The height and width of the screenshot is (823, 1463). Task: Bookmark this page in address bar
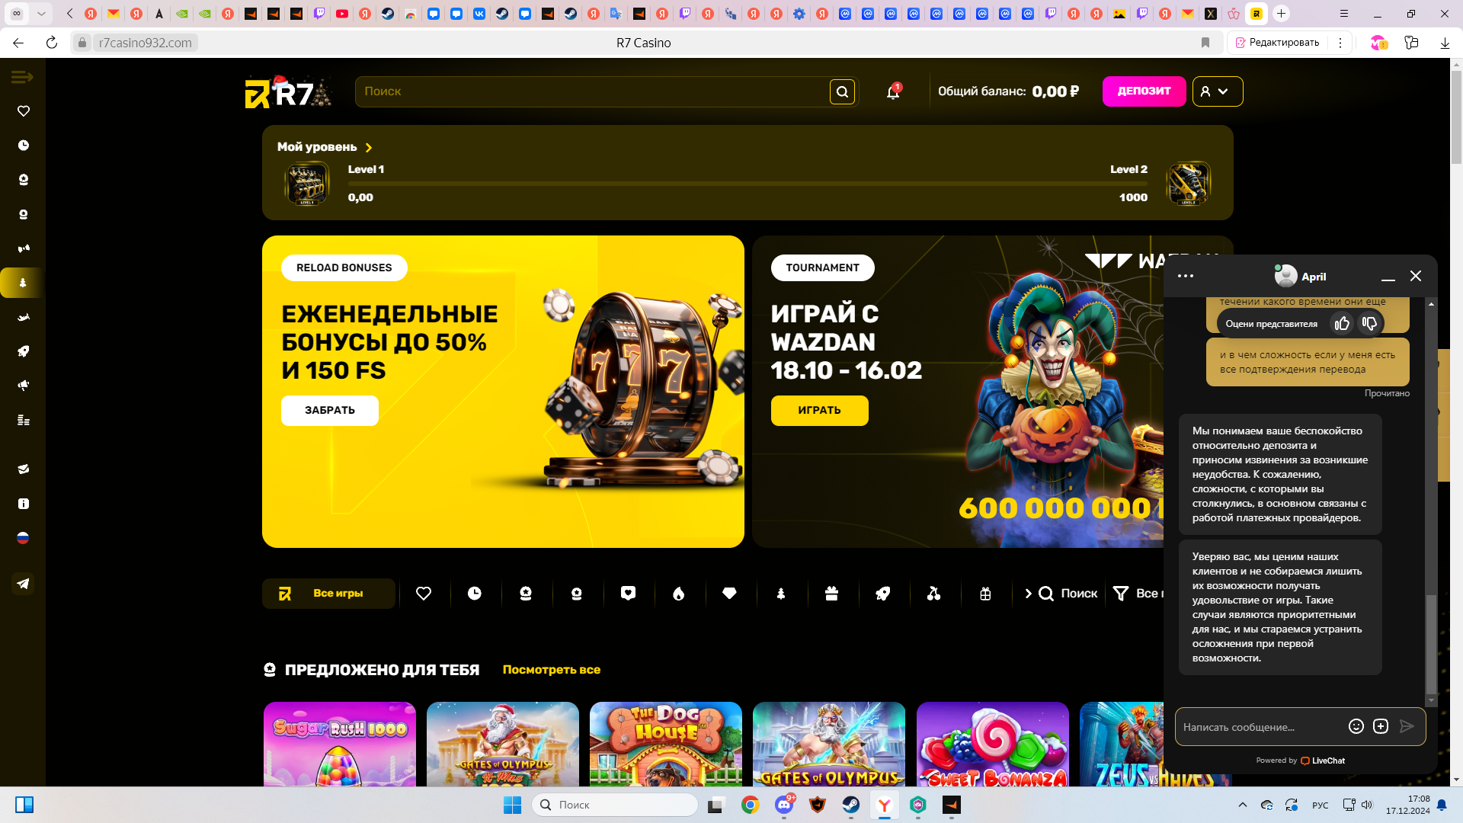[1205, 43]
